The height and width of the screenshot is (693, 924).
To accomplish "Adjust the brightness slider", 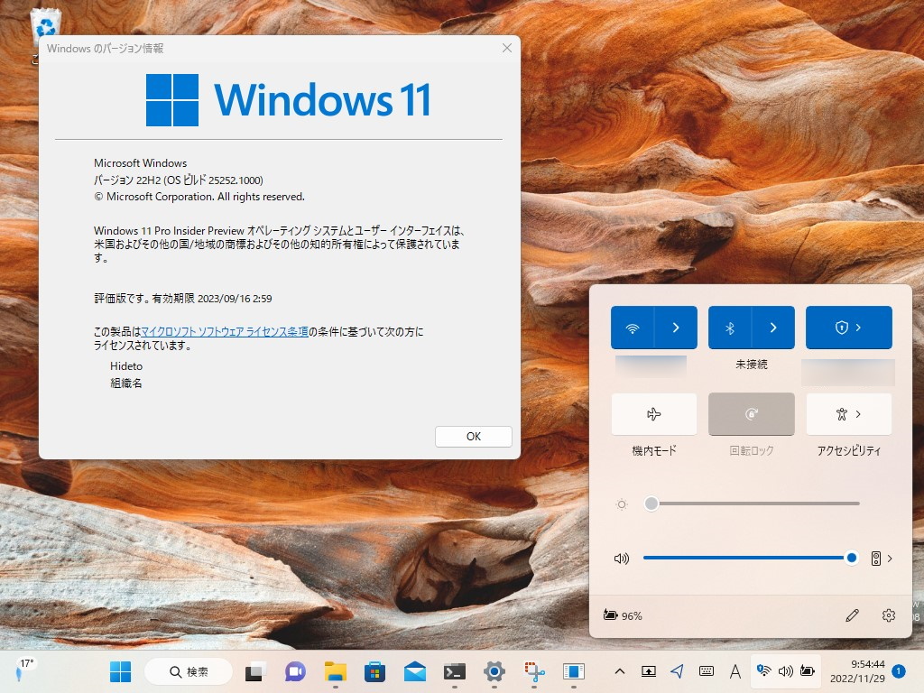I will 651,504.
